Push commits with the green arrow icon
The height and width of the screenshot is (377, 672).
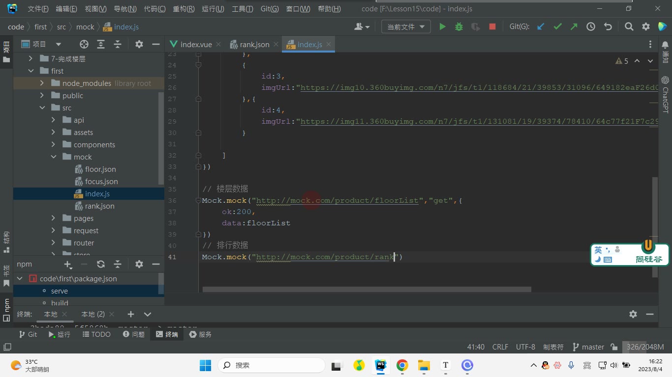tap(574, 27)
